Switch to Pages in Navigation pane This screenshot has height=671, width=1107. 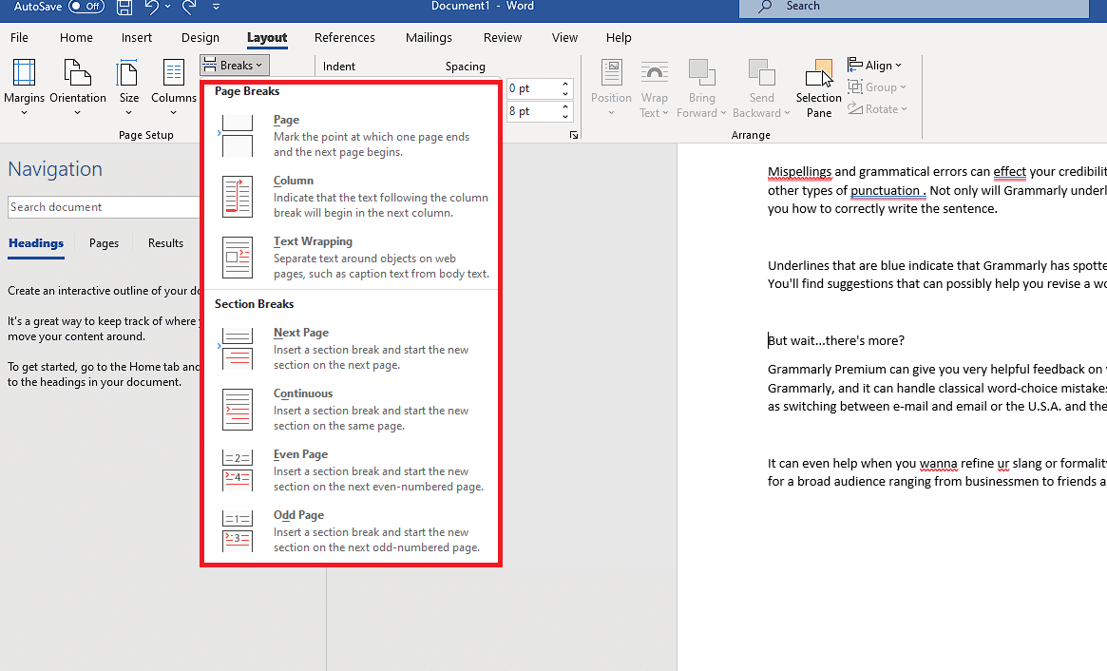[x=104, y=243]
